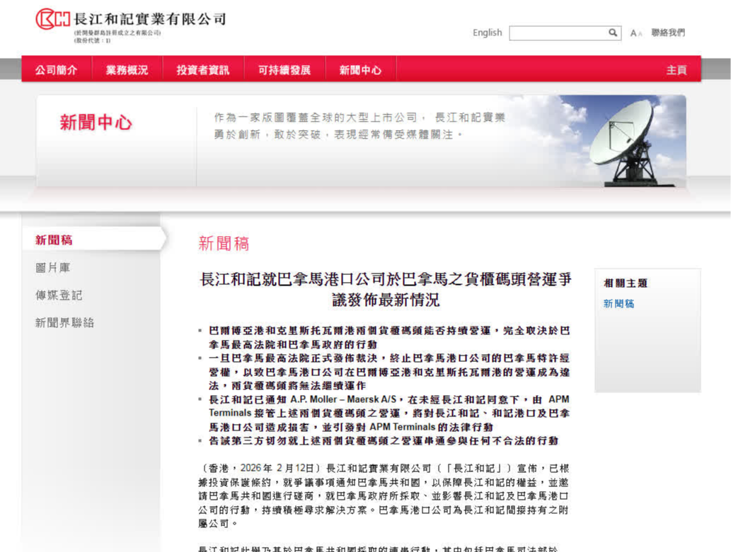Go to 主頁 home page
This screenshot has width=731, height=552.
click(x=676, y=70)
